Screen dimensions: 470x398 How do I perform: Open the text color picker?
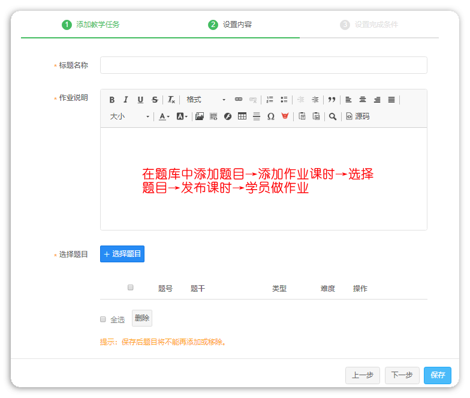point(164,116)
